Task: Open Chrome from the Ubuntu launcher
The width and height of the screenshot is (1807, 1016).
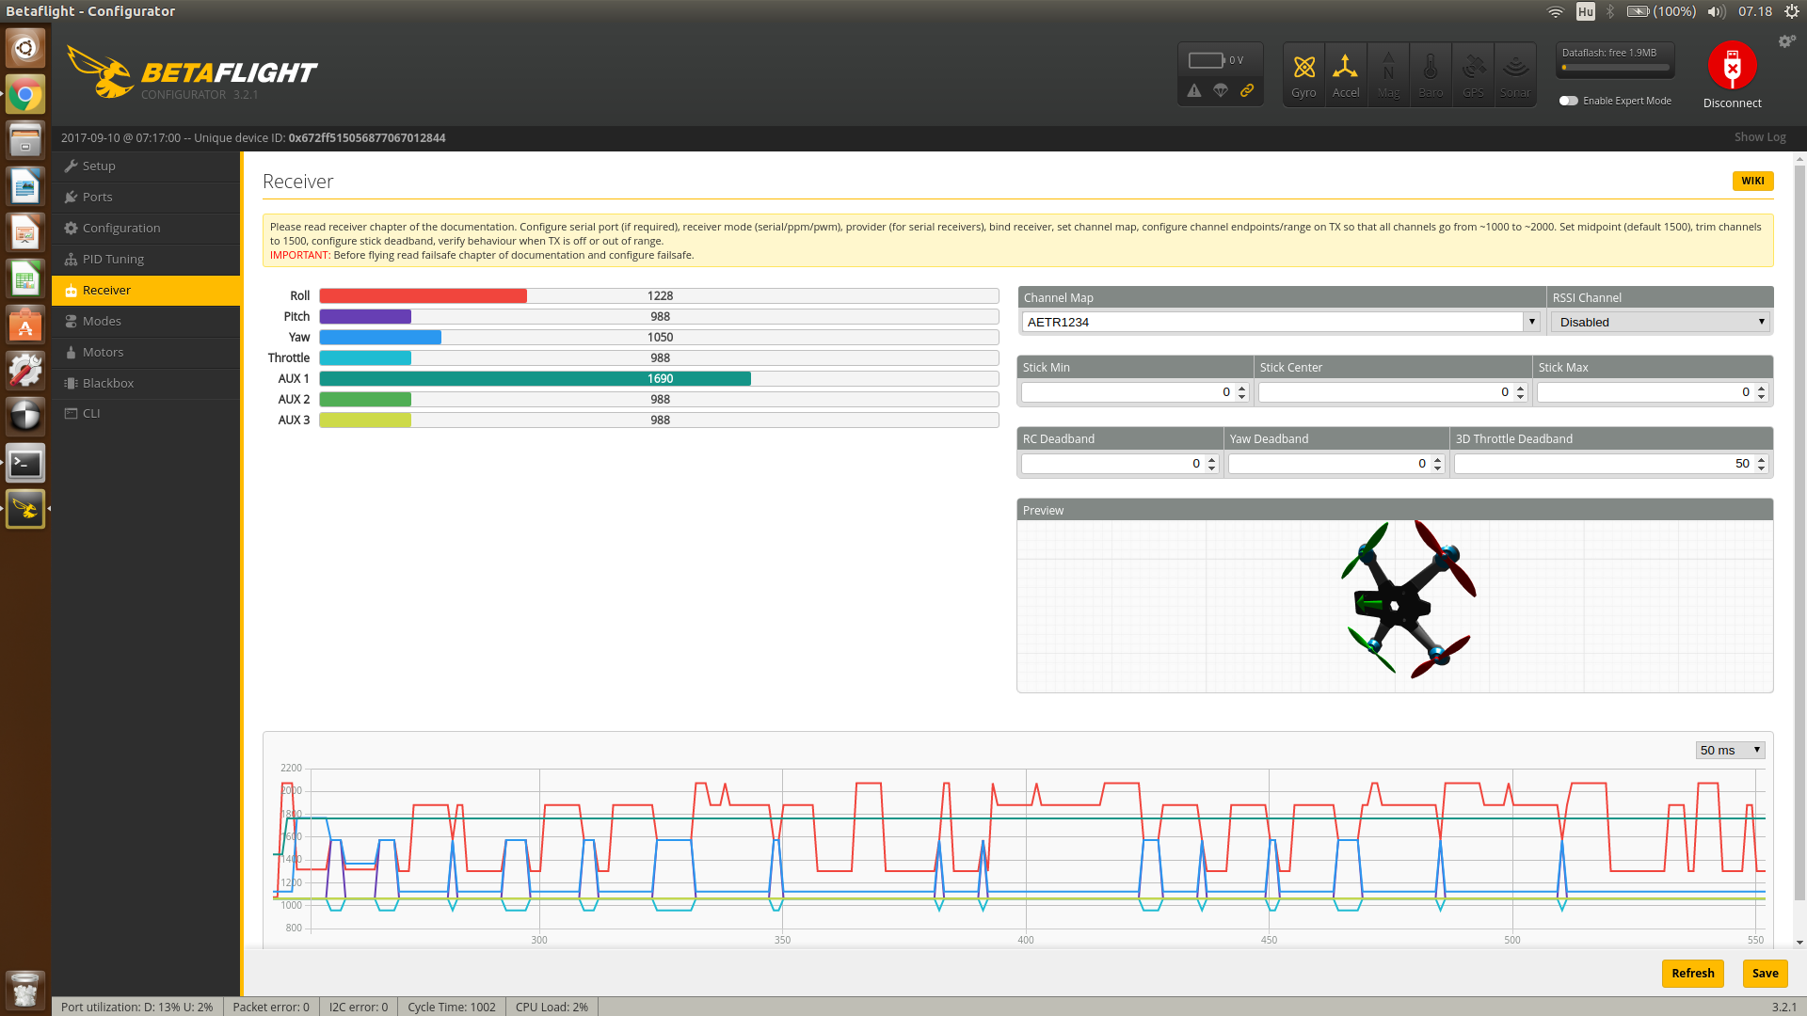Action: click(x=25, y=94)
